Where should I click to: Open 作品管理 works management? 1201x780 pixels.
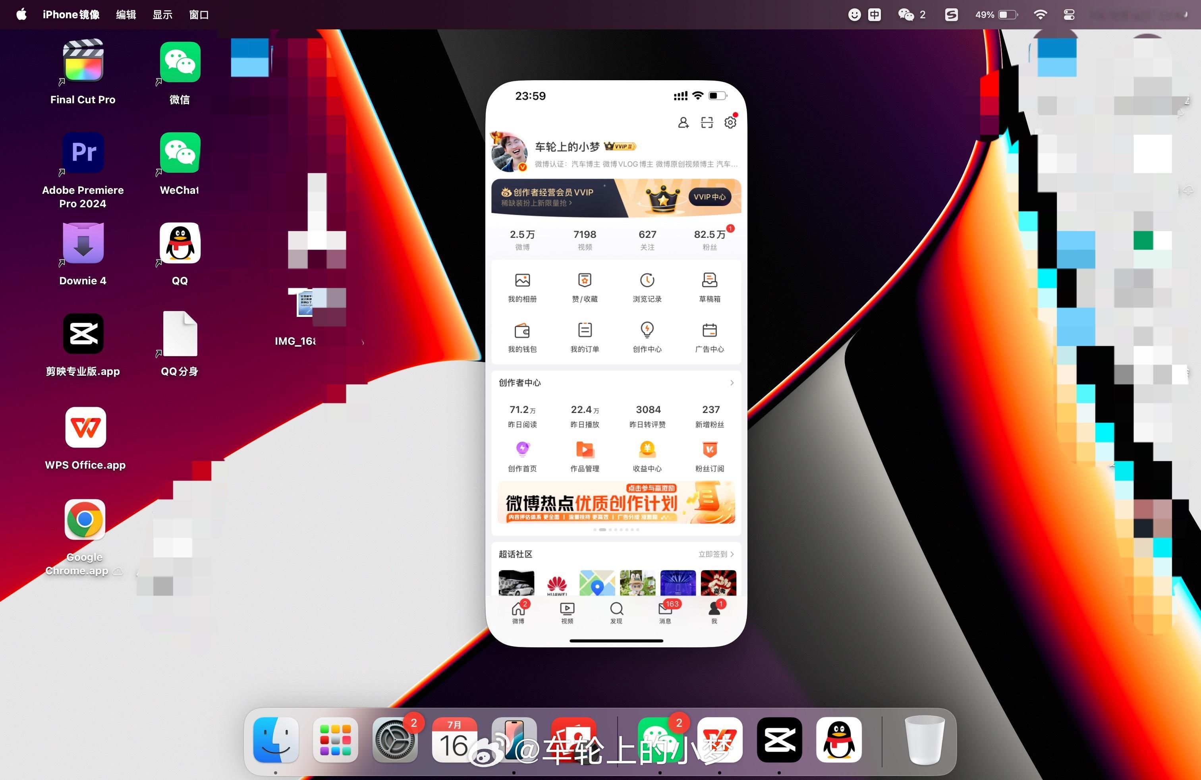pos(585,457)
